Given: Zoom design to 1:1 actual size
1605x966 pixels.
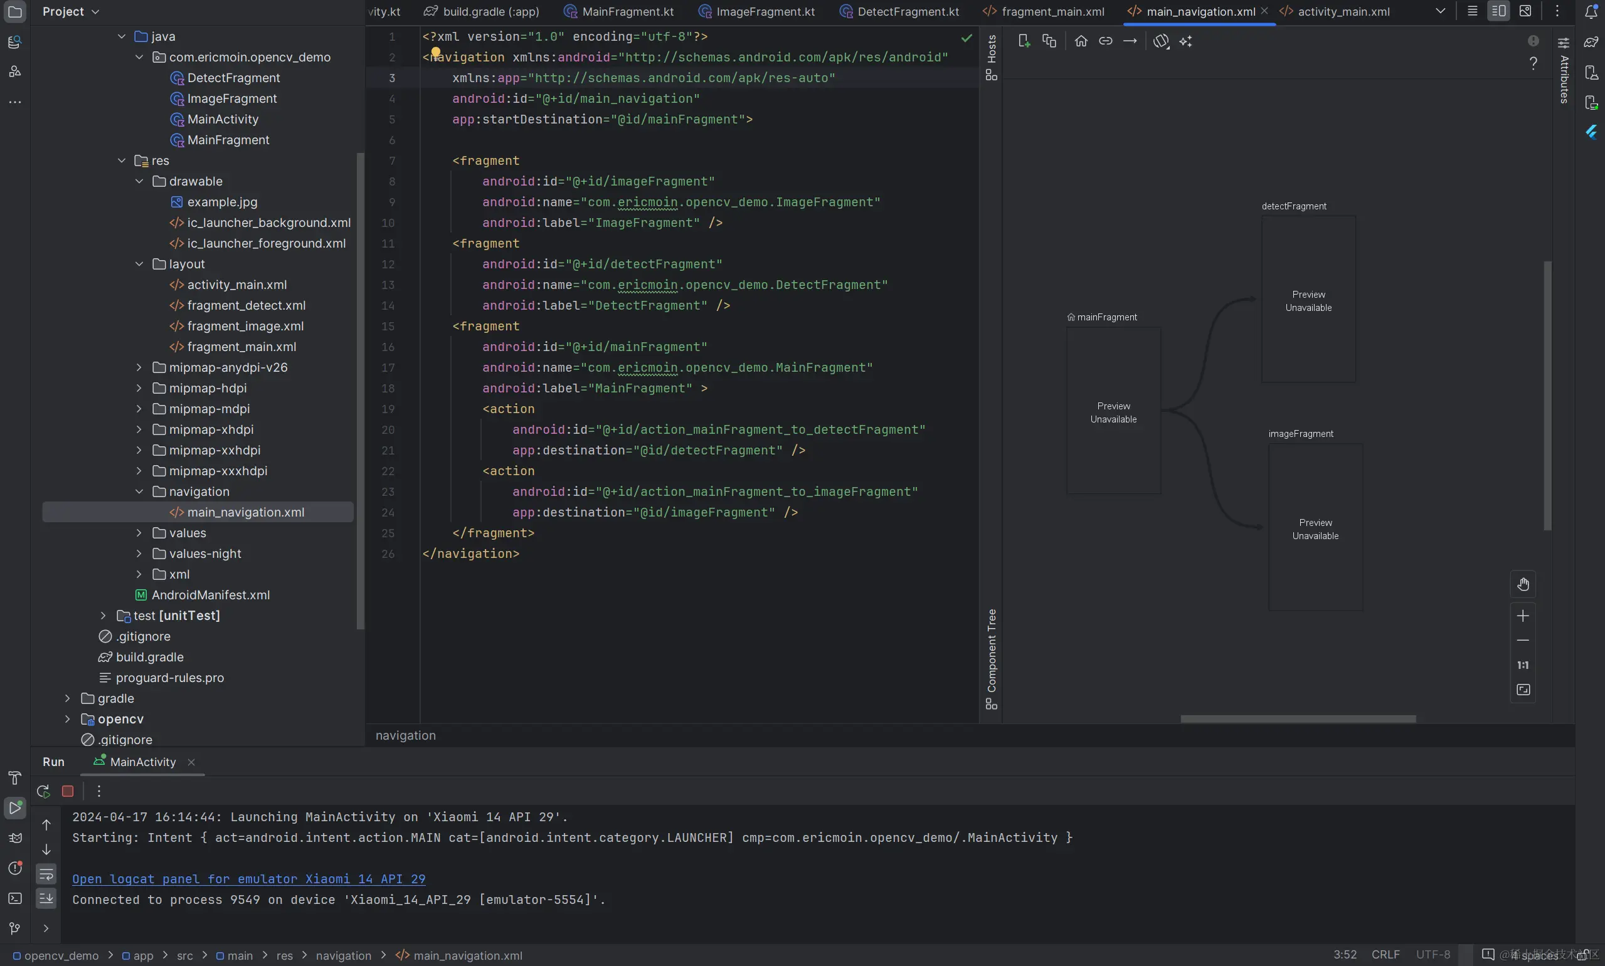Looking at the screenshot, I should pyautogui.click(x=1523, y=665).
